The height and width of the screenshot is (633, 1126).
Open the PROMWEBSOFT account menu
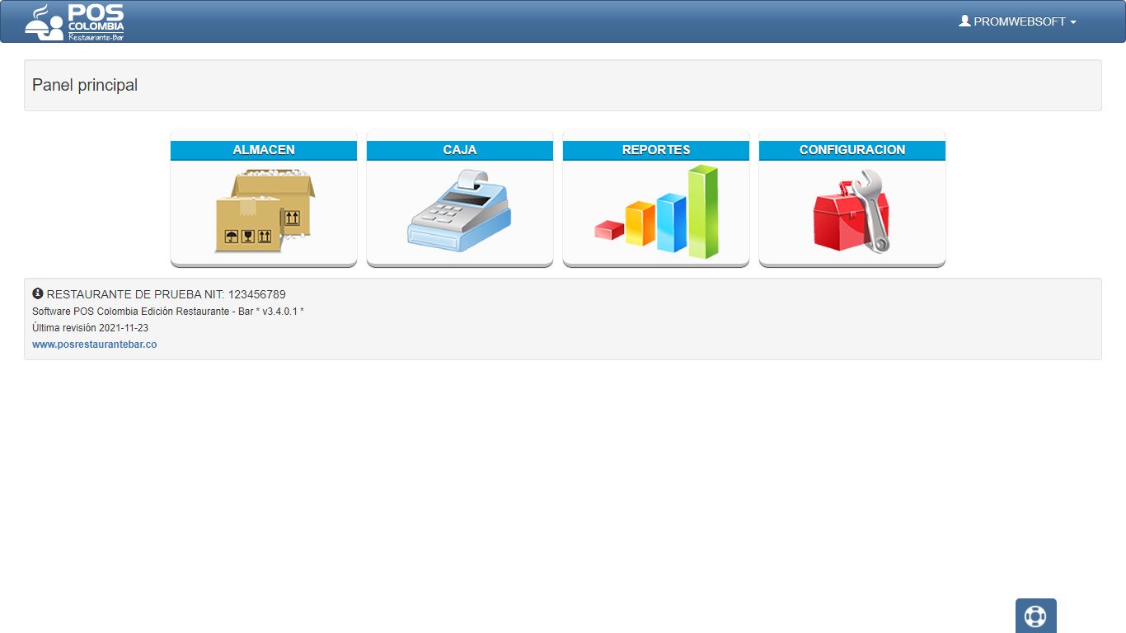pos(1018,21)
